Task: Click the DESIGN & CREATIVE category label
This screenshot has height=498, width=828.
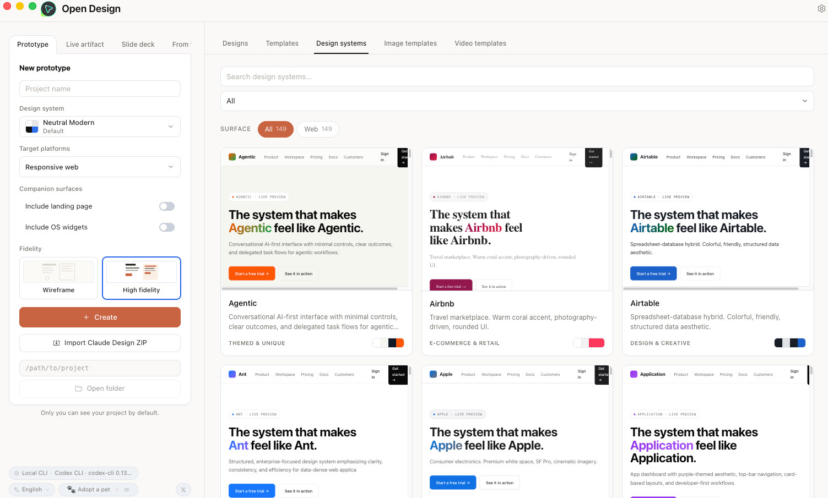Action: point(660,343)
